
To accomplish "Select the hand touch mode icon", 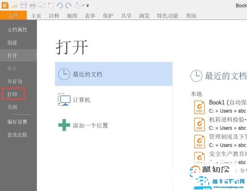I will 78,5.
